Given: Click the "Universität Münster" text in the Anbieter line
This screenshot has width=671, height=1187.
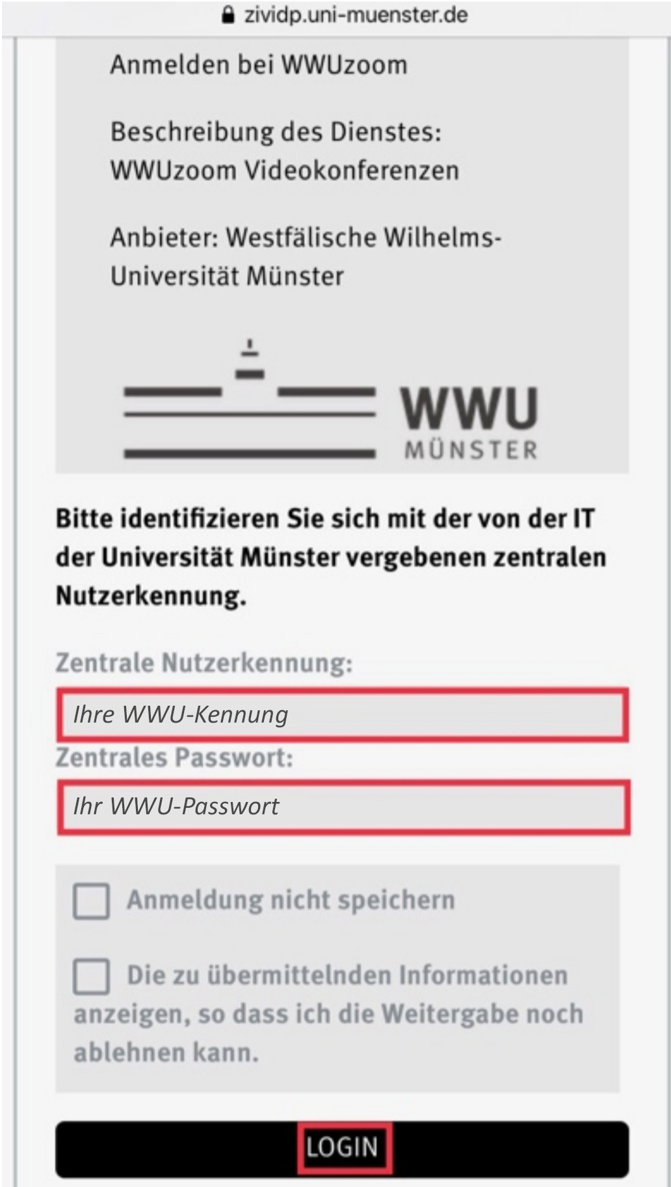Looking at the screenshot, I should click(x=227, y=276).
